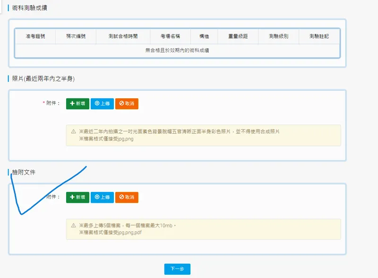Click the 重量級距 column header
The width and height of the screenshot is (378, 278).
click(x=238, y=36)
